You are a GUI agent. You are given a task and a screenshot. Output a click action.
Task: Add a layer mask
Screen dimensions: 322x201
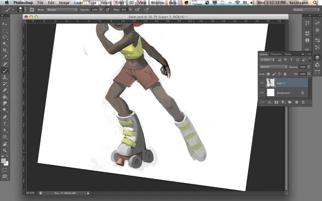[276, 102]
